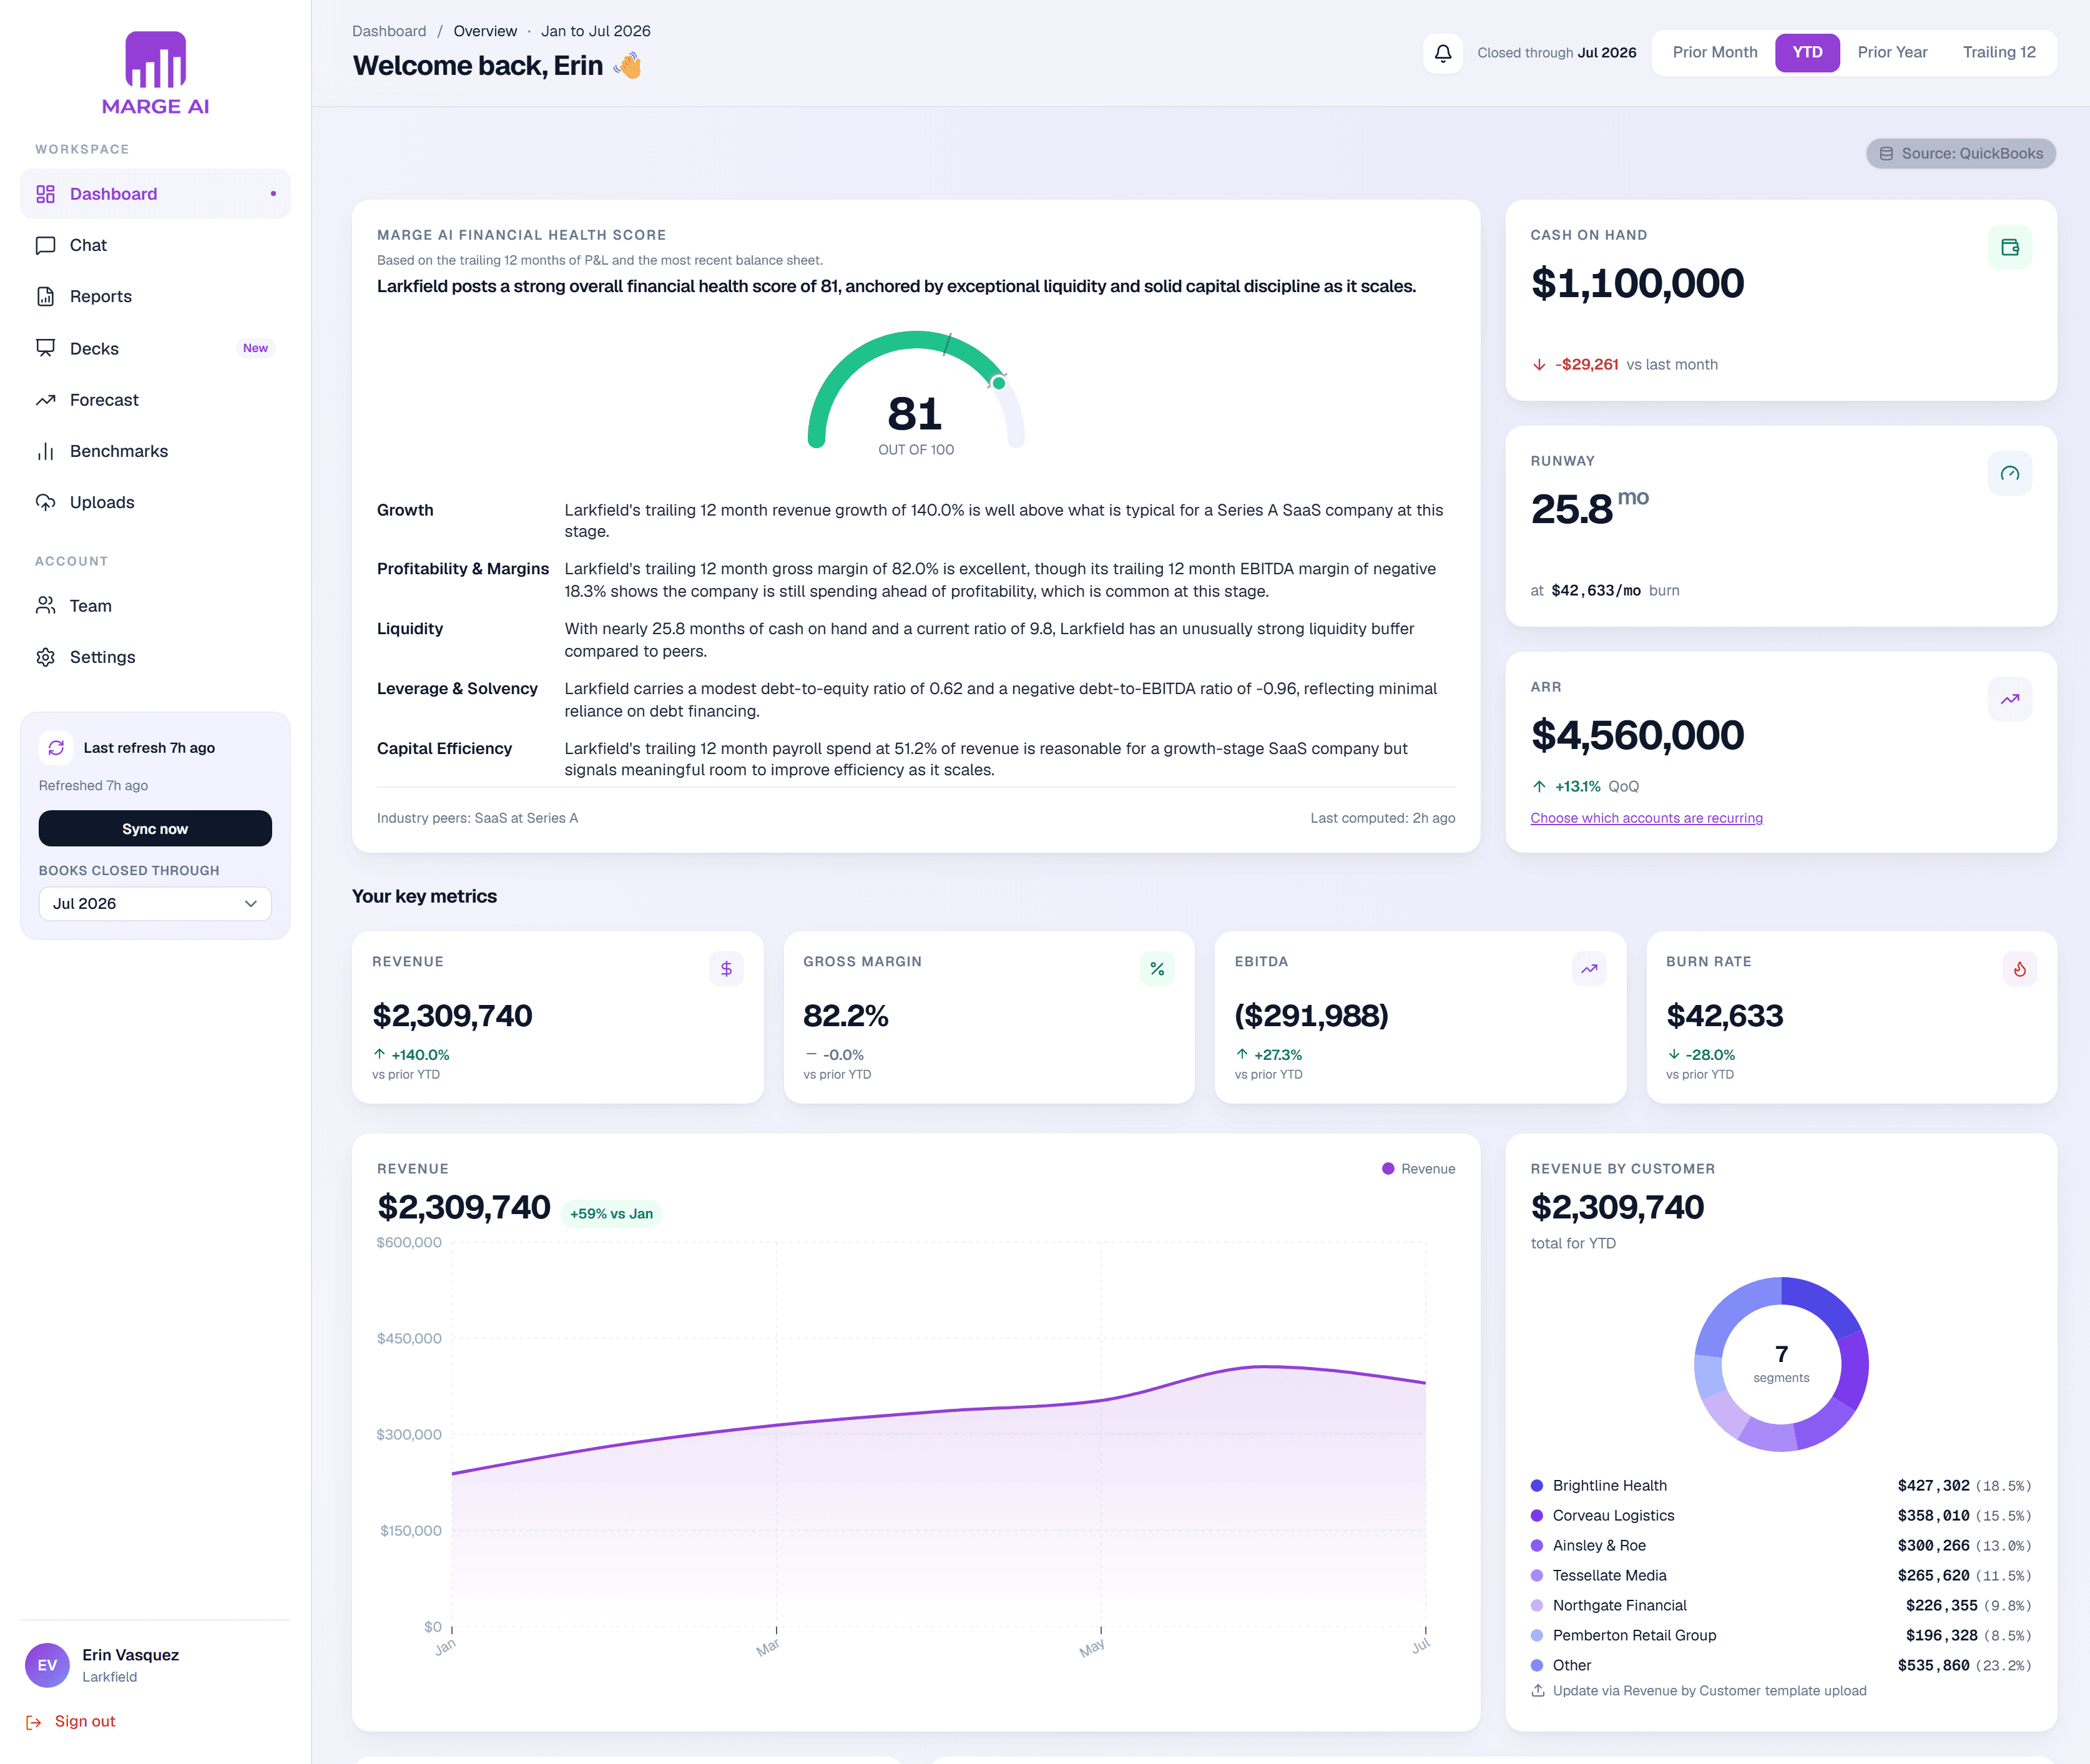Open Settings in the Account section
This screenshot has width=2090, height=1764.
[155, 657]
